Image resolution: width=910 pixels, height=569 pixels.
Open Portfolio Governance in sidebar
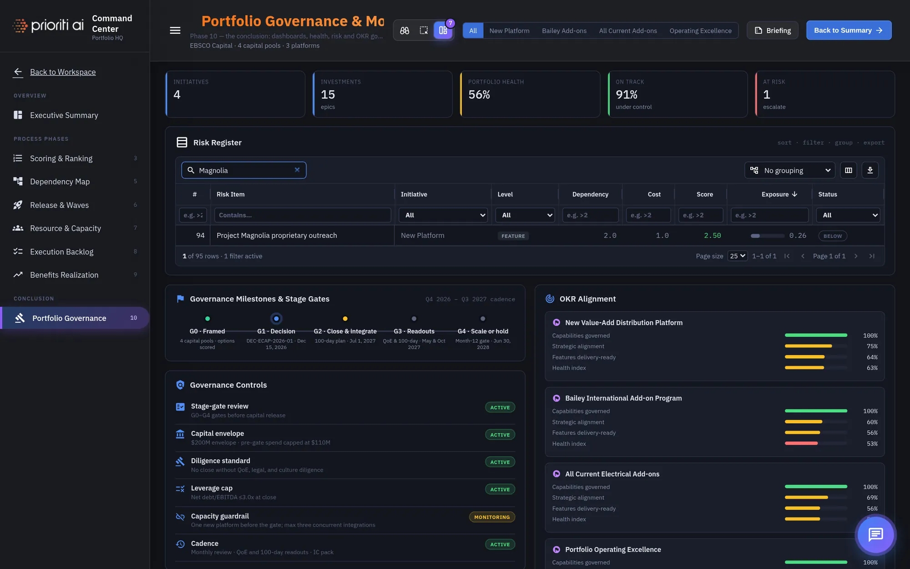coord(75,318)
